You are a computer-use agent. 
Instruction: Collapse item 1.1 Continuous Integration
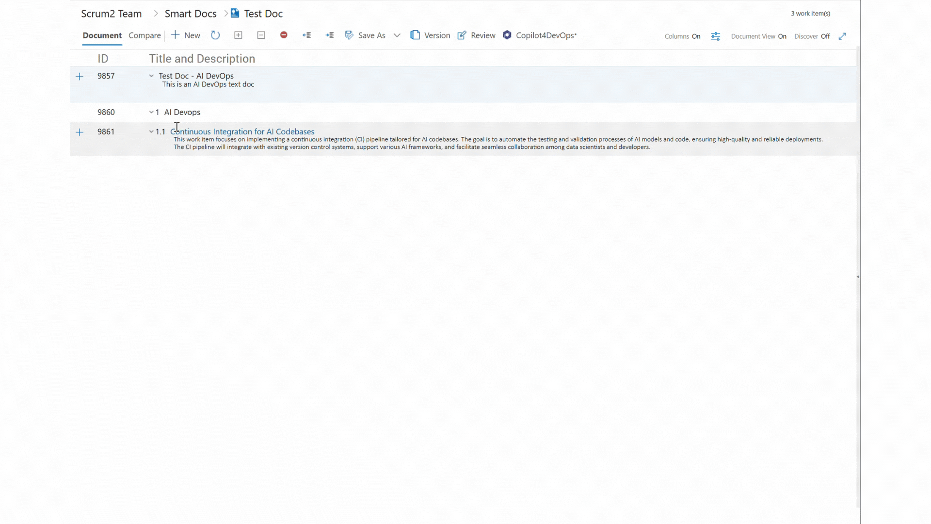[x=151, y=131]
